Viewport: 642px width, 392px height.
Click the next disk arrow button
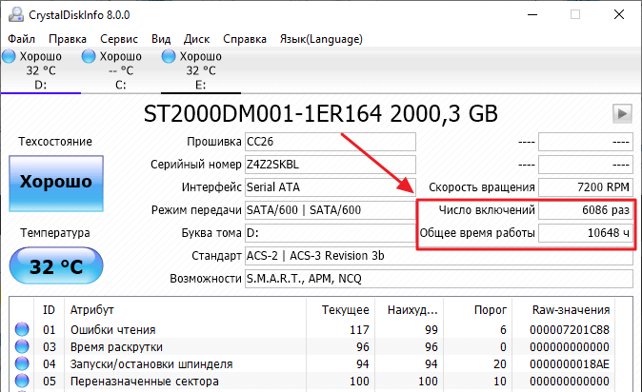pyautogui.click(x=622, y=114)
